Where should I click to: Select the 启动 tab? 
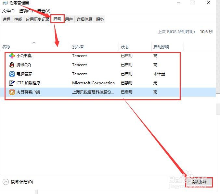[57, 19]
